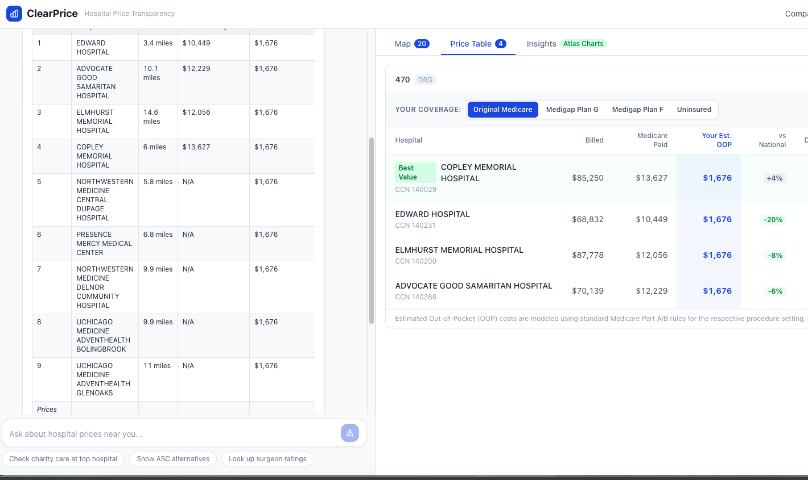Image resolution: width=808 pixels, height=480 pixels.
Task: Click the Price Table count badge
Action: pos(501,44)
